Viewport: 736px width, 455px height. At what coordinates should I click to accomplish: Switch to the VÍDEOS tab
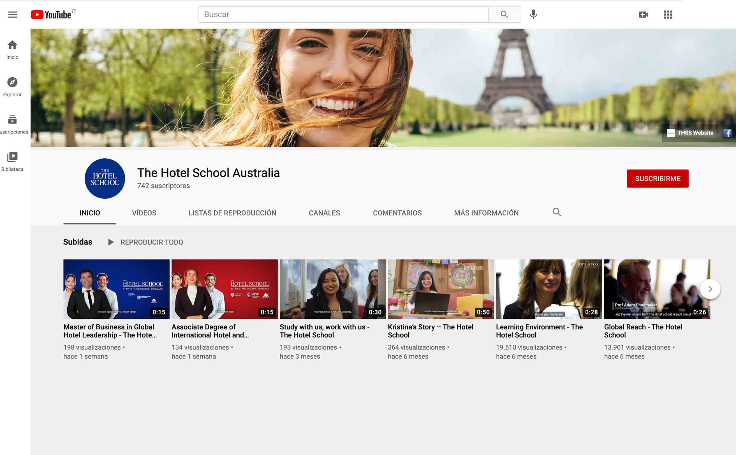coord(144,213)
